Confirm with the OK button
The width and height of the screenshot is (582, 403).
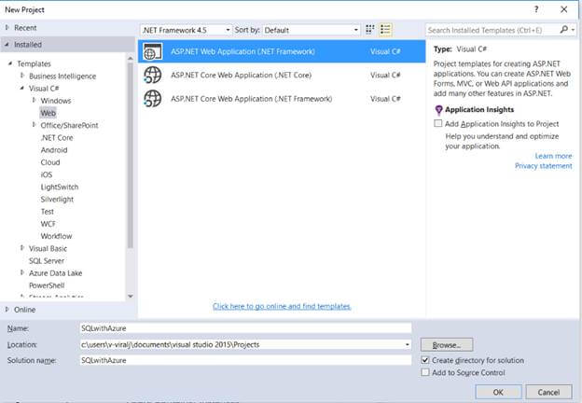coord(498,392)
